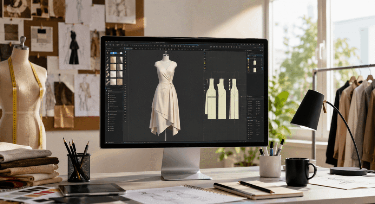This screenshot has height=204, width=375.
Task: Click the blue highlighted button above fabric swatches
Action: (x=113, y=53)
